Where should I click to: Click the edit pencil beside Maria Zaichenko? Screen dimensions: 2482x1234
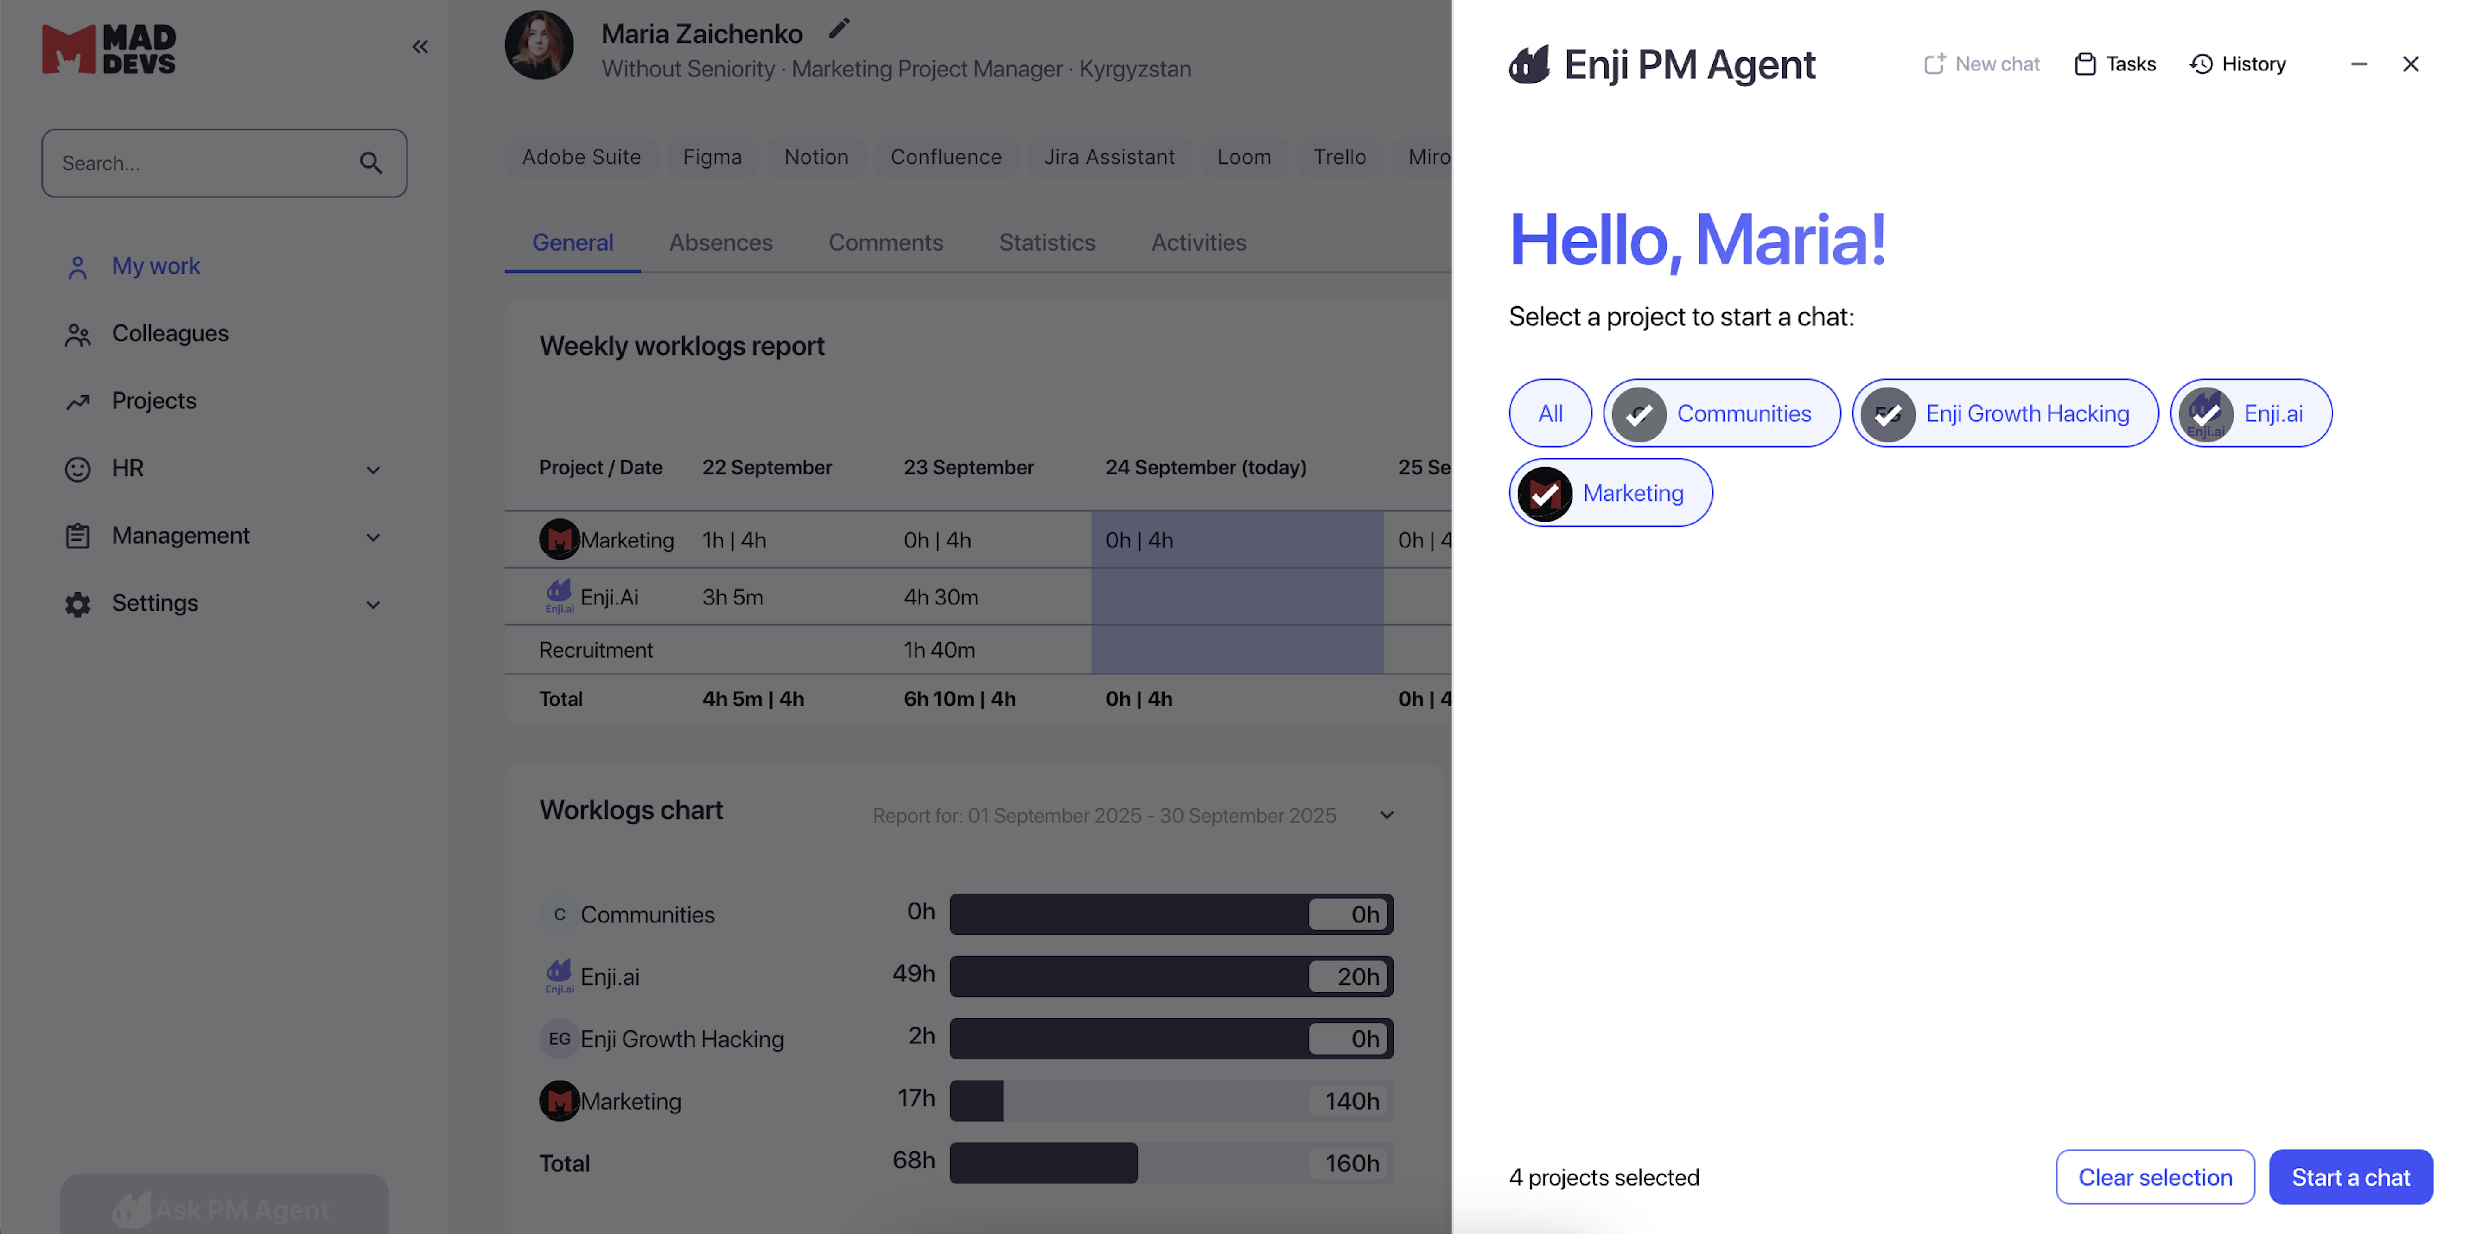click(839, 29)
